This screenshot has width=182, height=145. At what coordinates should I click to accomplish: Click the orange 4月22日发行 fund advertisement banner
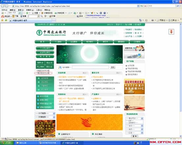(x=134, y=87)
